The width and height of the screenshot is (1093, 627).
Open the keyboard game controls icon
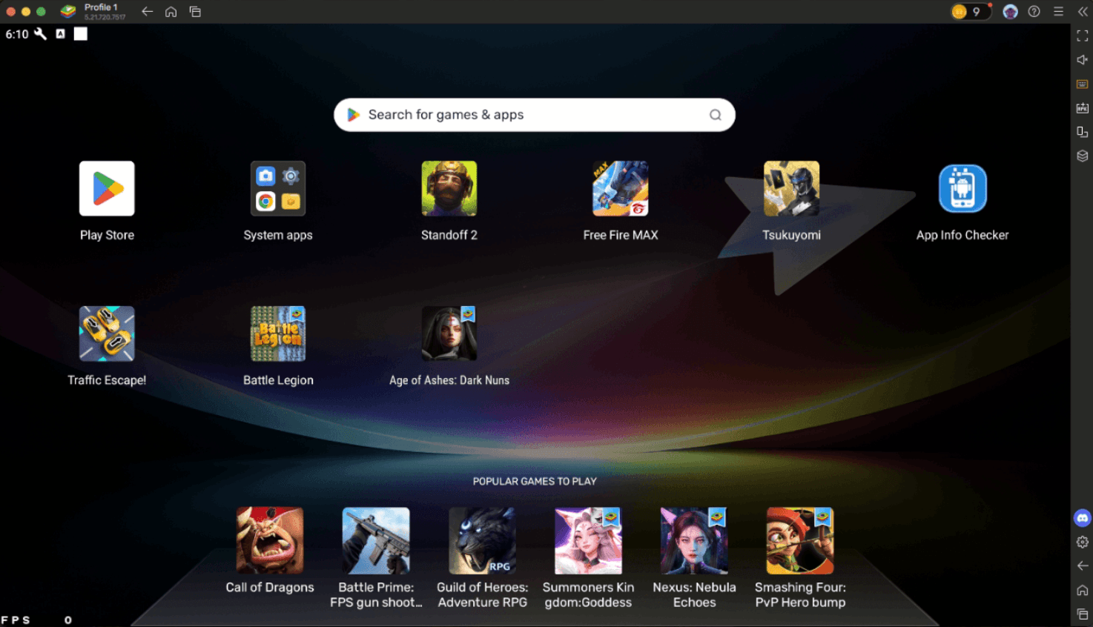1083,84
